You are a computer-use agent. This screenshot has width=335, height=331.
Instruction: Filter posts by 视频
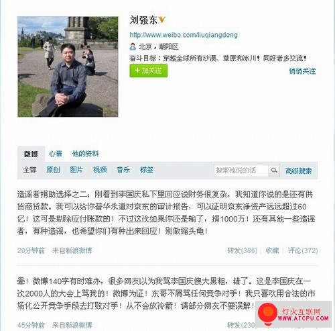tap(100, 170)
